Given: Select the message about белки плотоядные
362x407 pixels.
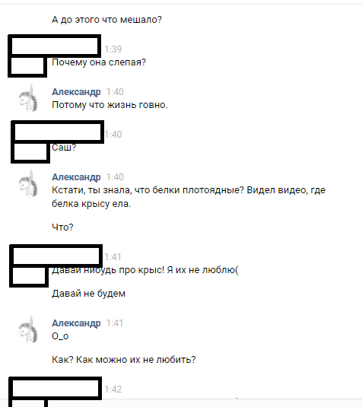Looking at the screenshot, I should tap(189, 197).
